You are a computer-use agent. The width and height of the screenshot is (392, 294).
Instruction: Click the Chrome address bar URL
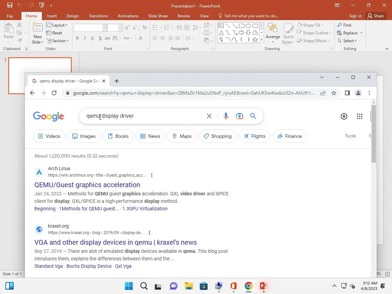point(194,93)
